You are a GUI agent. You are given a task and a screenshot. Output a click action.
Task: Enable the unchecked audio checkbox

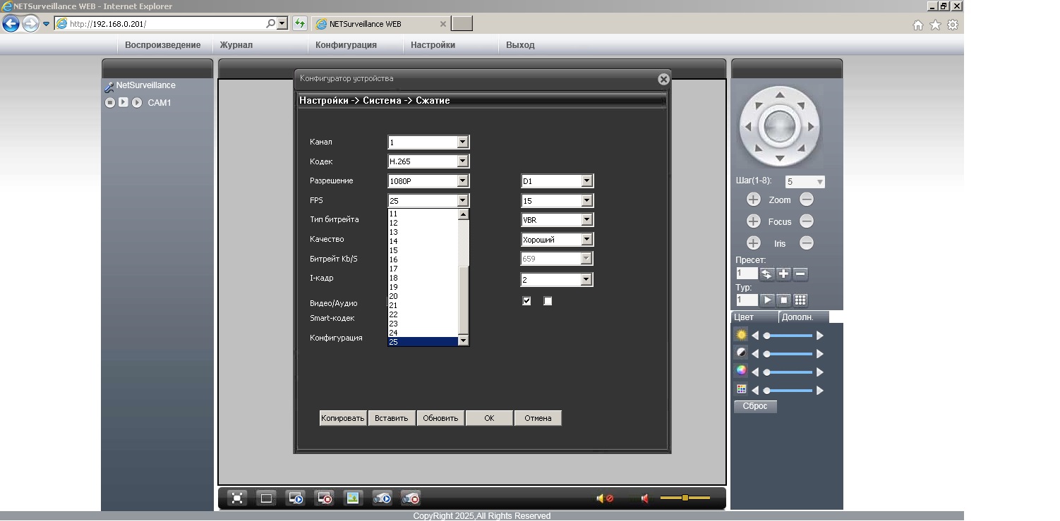(548, 301)
